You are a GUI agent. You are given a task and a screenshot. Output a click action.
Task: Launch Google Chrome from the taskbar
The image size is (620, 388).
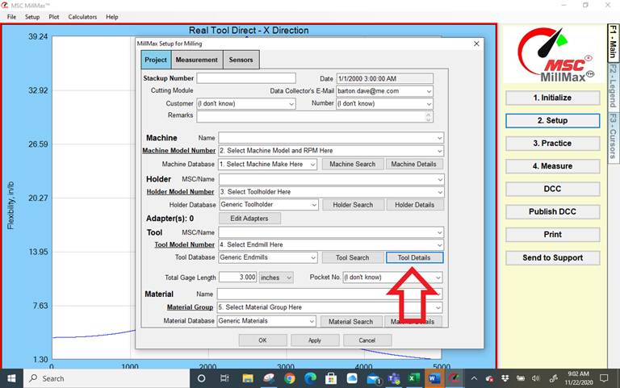[290, 378]
